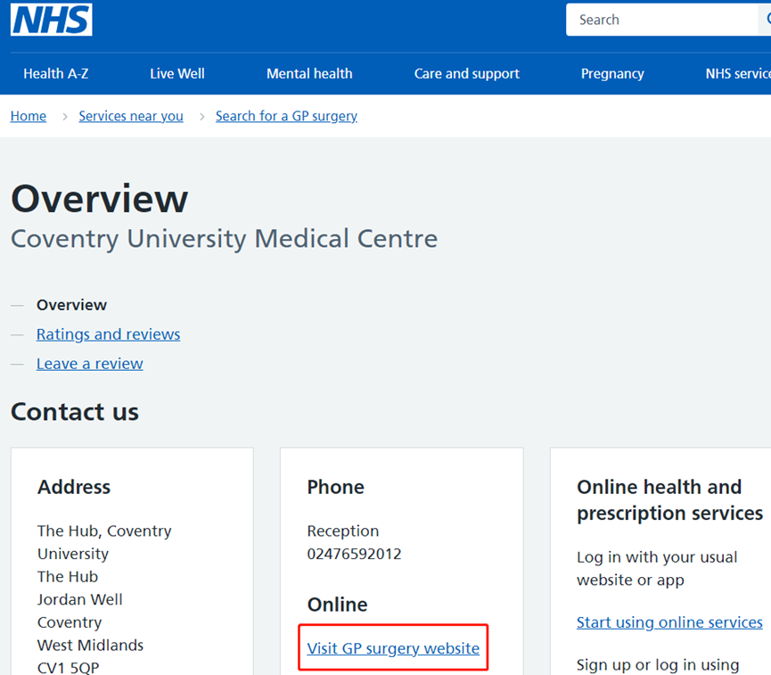Click the Coventry University Medical Centre title
The height and width of the screenshot is (675, 771).
tap(223, 239)
